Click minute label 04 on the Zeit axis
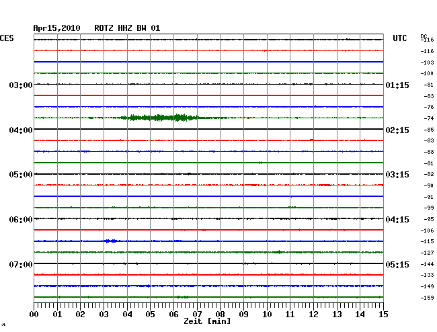The height and width of the screenshot is (332, 437). (127, 315)
